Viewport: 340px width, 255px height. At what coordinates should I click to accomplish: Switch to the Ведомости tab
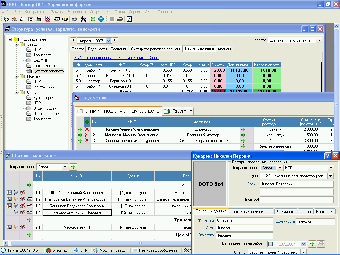[97, 49]
